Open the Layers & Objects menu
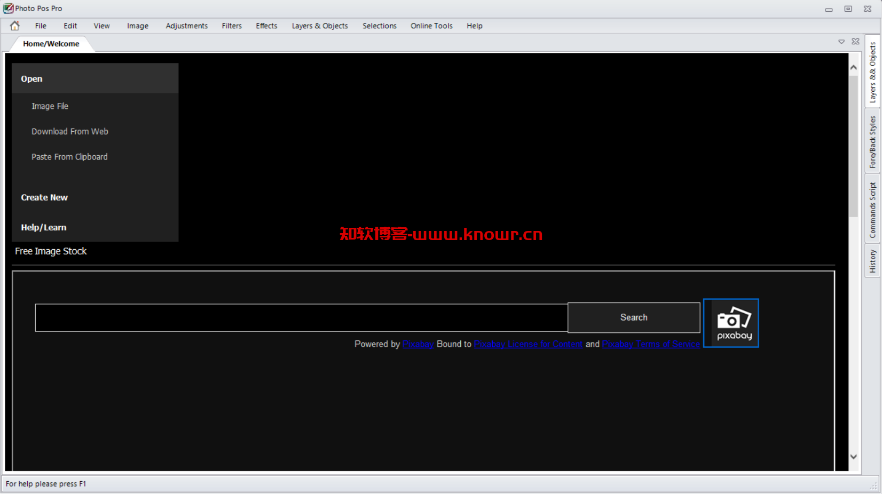 tap(320, 26)
